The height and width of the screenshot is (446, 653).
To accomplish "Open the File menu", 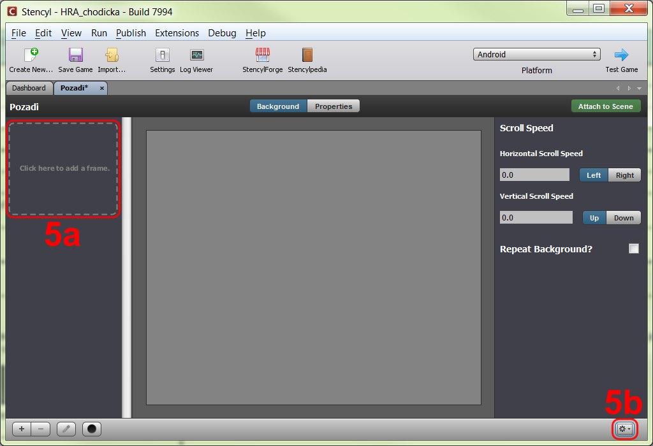I will point(18,33).
